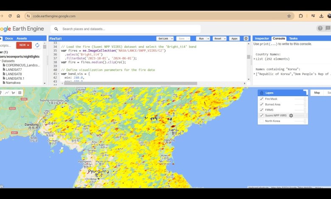The width and height of the screenshot is (331, 199).
Task: Select the draw polygon shape tool
Action: (14, 93)
